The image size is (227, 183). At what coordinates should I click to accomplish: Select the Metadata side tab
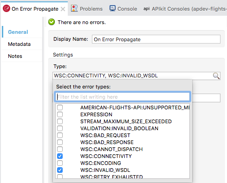pyautogui.click(x=19, y=44)
